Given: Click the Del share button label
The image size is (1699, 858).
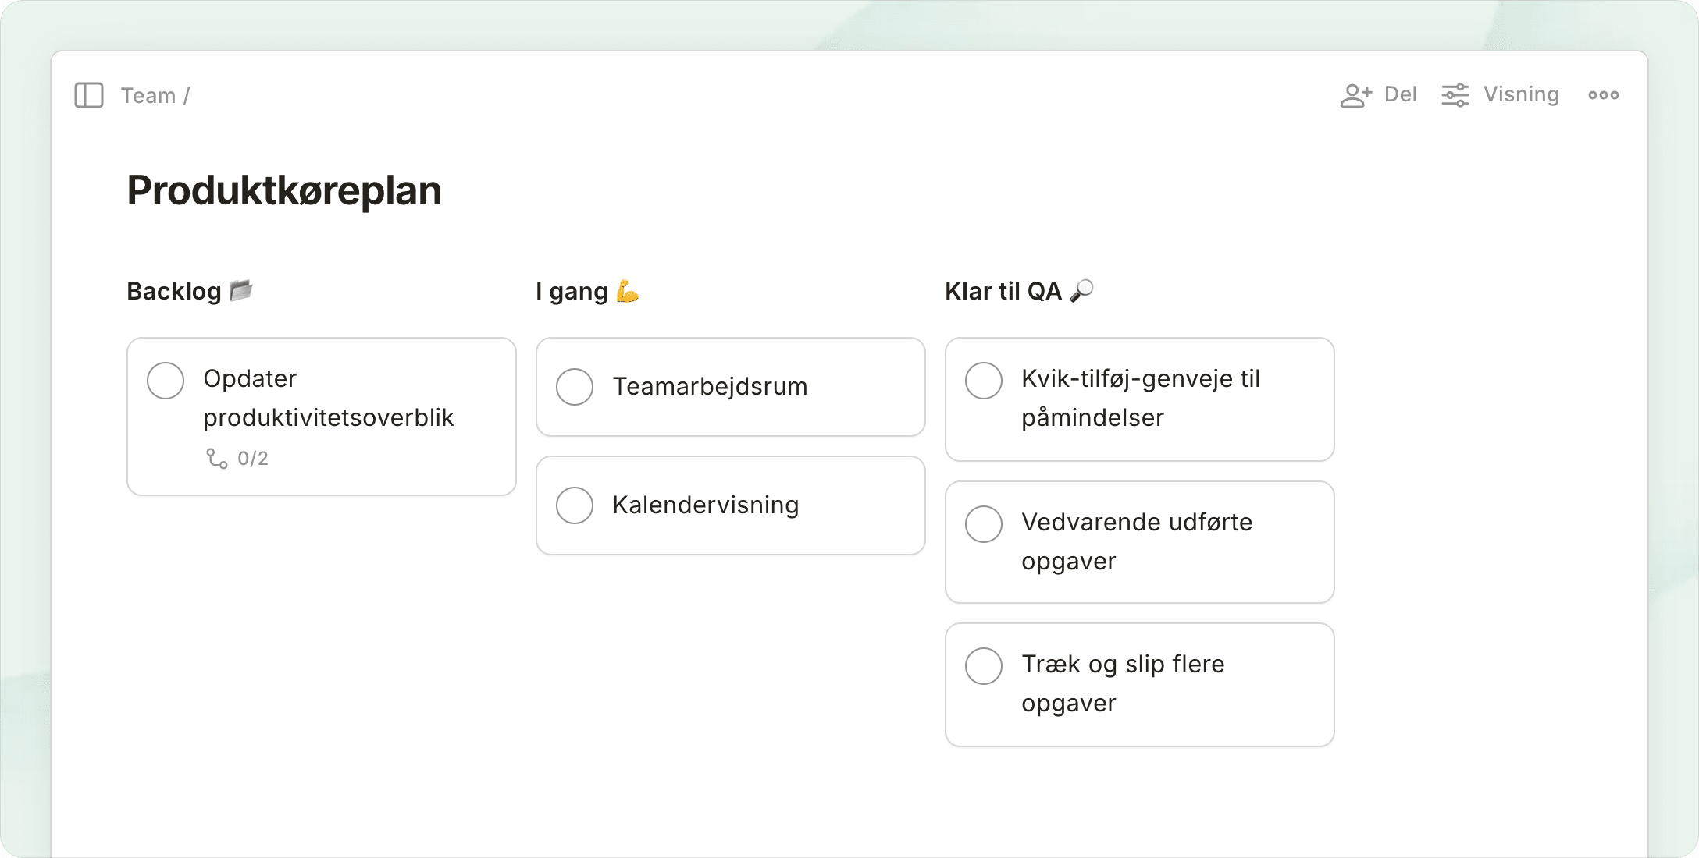Looking at the screenshot, I should (x=1400, y=94).
